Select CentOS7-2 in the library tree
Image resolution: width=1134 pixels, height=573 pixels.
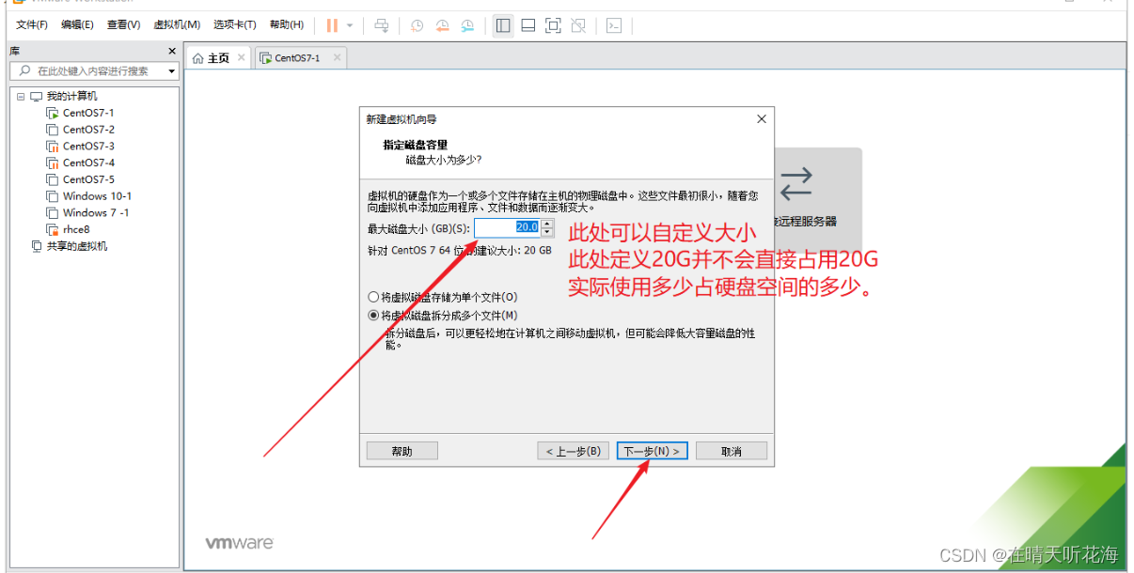click(88, 130)
